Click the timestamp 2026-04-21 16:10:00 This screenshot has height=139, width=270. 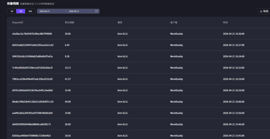click(x=233, y=90)
